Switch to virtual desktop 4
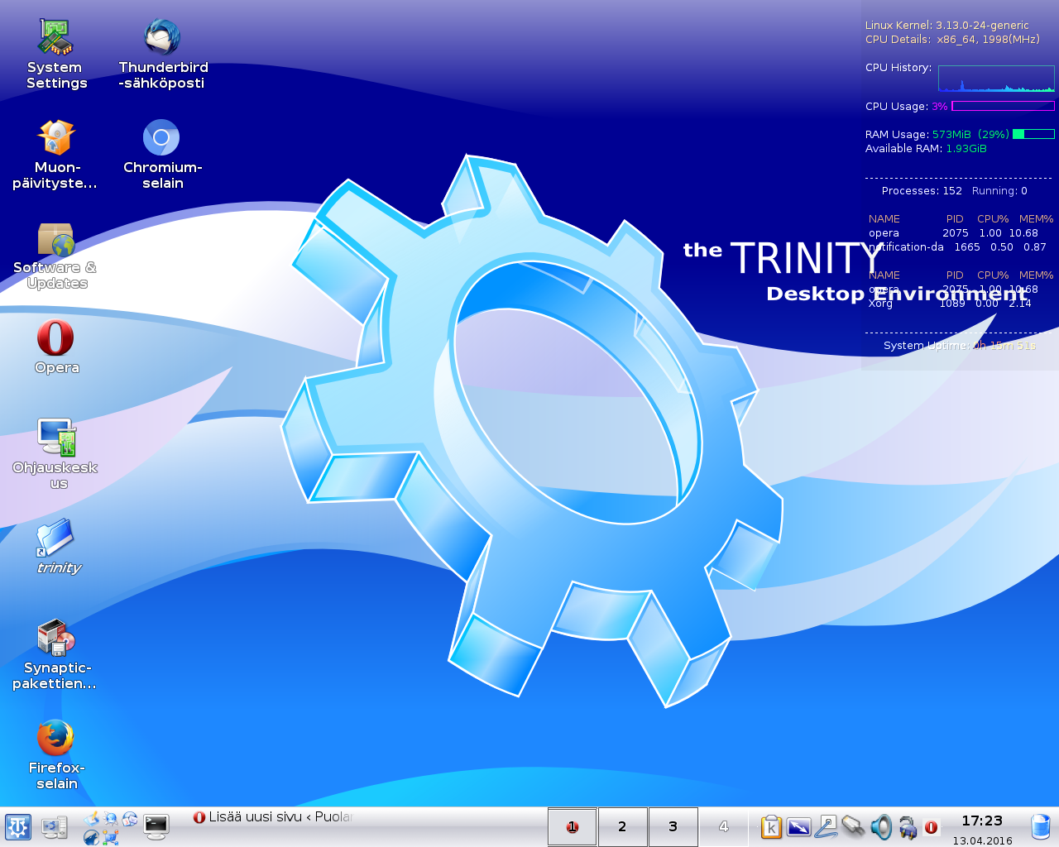1059x847 pixels. [723, 827]
